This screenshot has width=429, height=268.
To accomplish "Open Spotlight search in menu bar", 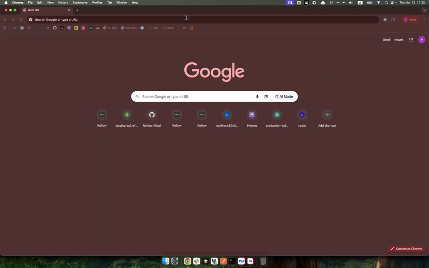I will coord(386,3).
